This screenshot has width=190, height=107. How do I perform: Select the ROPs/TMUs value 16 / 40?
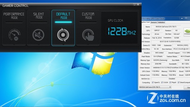click(x=156, y=49)
